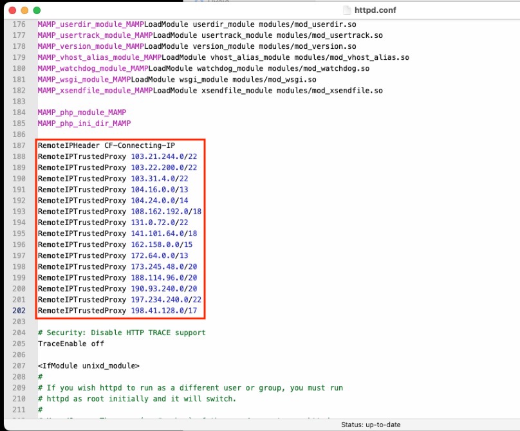This screenshot has height=431, width=520.
Task: Place cursor in MAMP_userdir_module_MAMP line
Action: [x=197, y=24]
